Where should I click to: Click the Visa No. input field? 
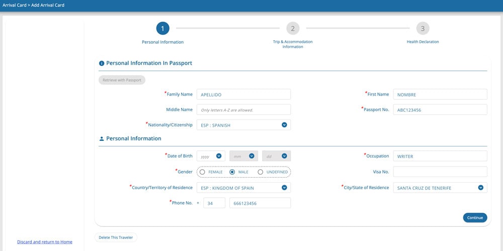440,172
